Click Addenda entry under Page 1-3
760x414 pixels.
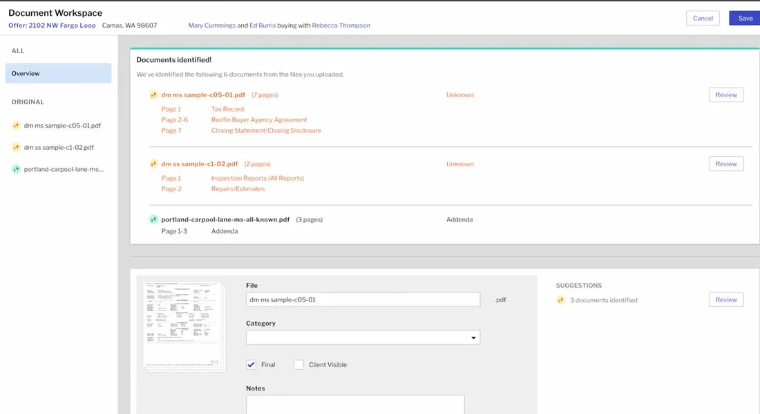point(225,231)
